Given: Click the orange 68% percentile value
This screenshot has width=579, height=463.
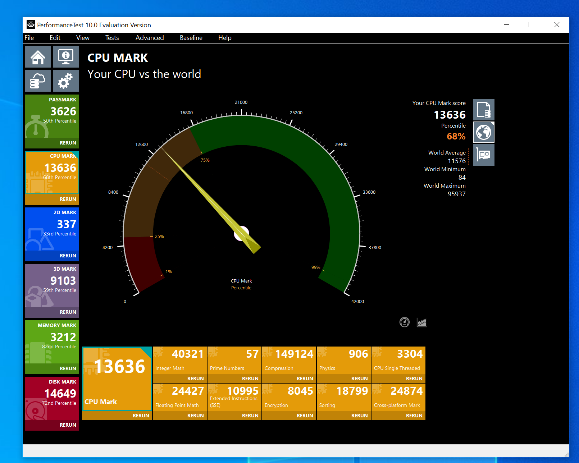Looking at the screenshot, I should 456,137.
